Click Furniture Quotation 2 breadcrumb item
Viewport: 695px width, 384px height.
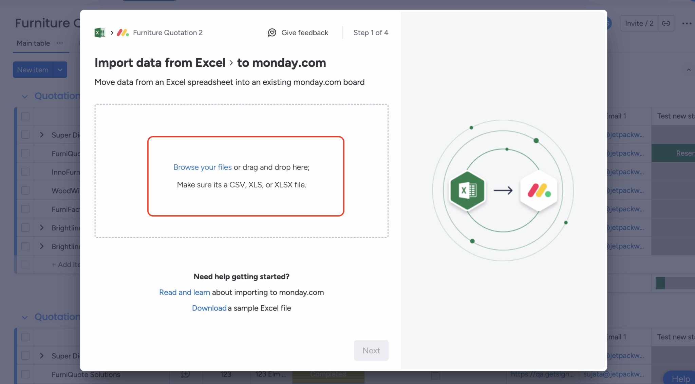tap(168, 33)
